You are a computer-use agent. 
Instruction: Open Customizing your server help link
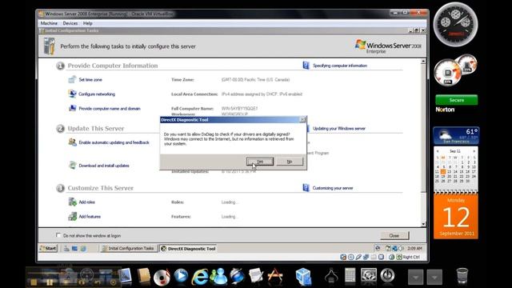333,188
